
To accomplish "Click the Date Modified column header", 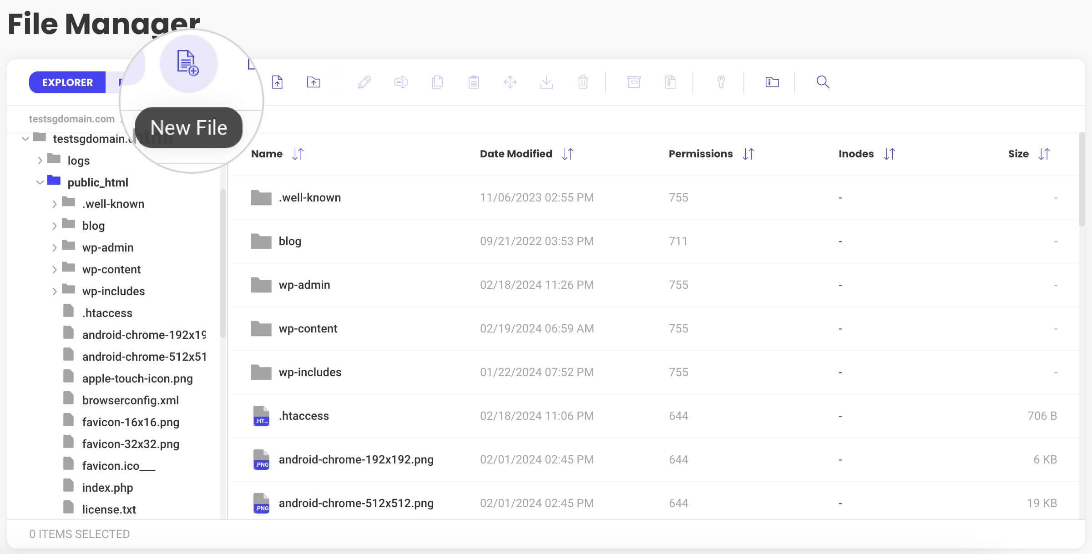I will (516, 154).
